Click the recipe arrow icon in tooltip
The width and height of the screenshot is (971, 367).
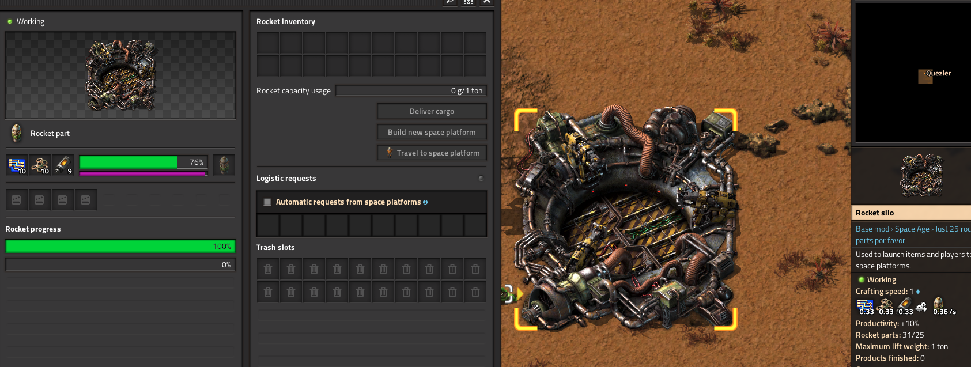(x=921, y=307)
